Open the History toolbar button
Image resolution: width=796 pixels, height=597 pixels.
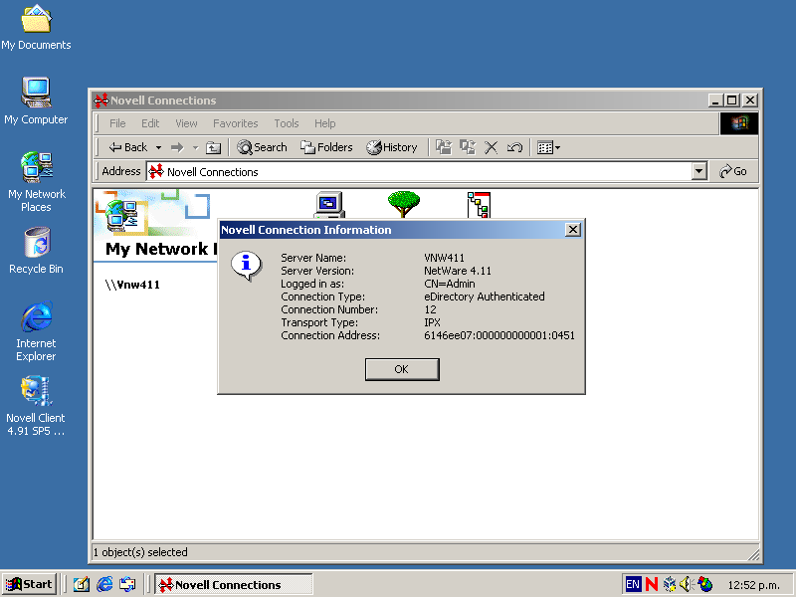click(392, 147)
